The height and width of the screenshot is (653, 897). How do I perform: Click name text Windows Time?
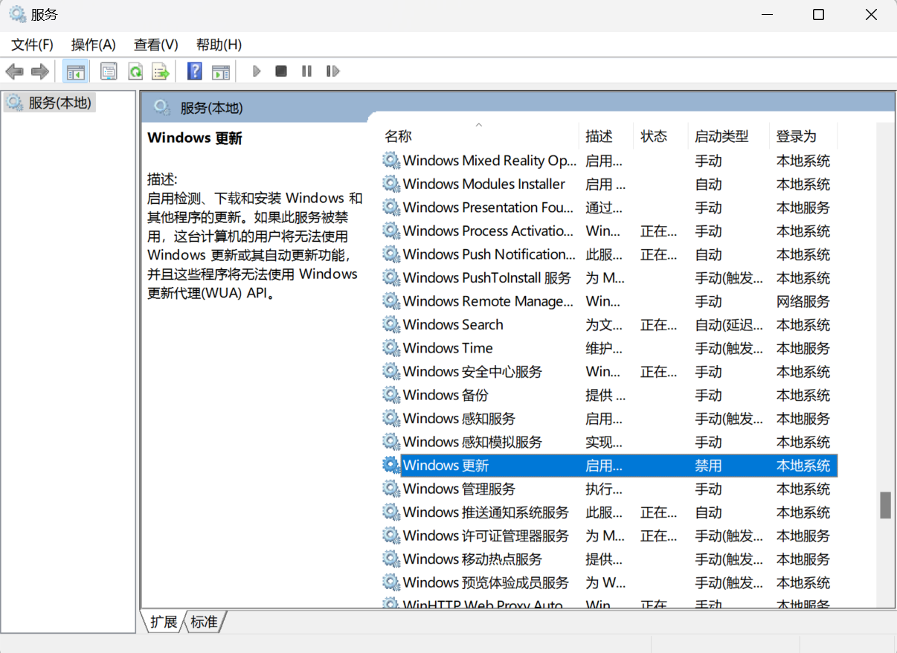448,348
